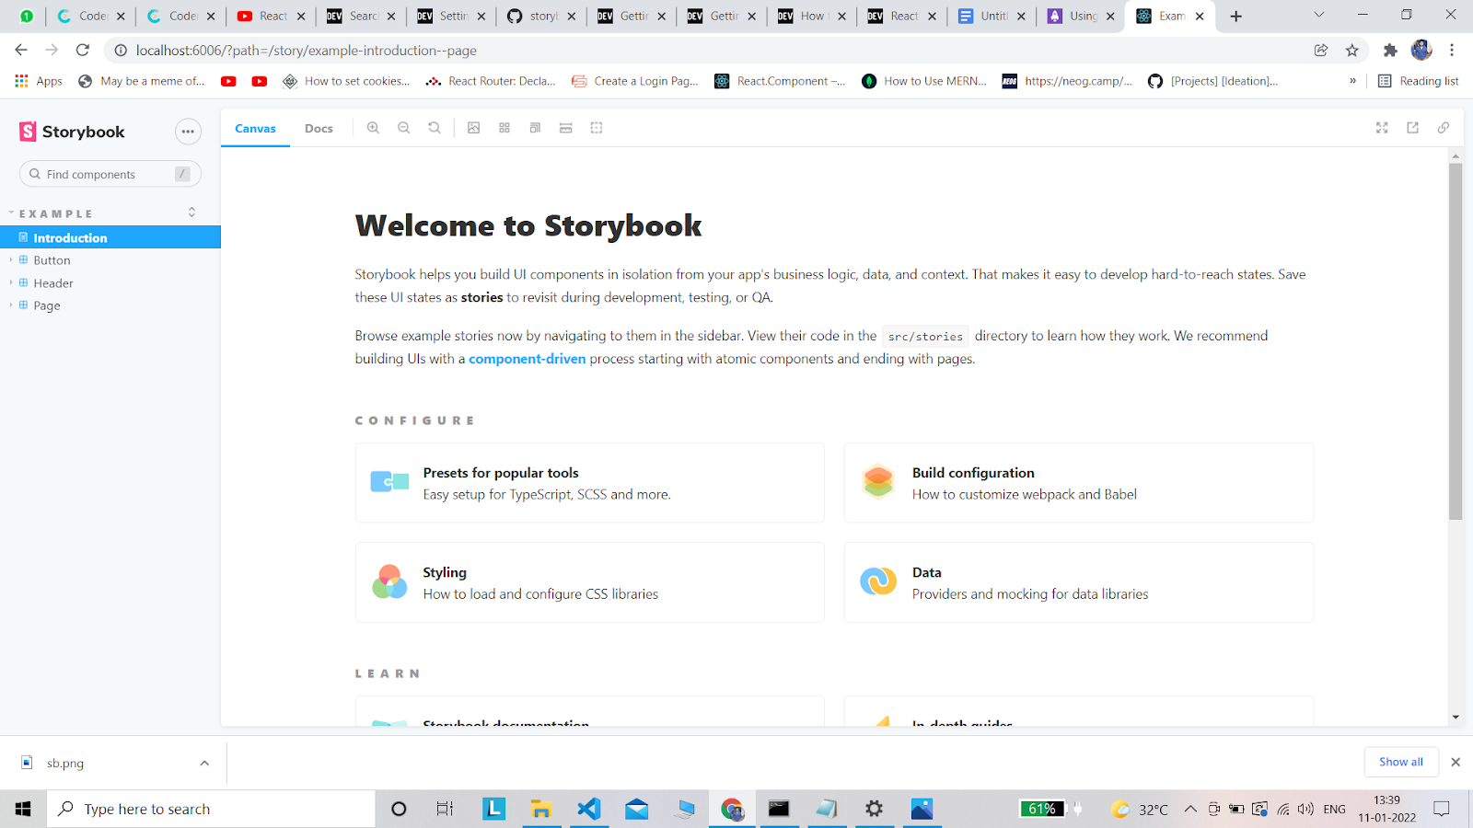This screenshot has height=828, width=1473.
Task: Click Show all downloads
Action: pos(1401,762)
